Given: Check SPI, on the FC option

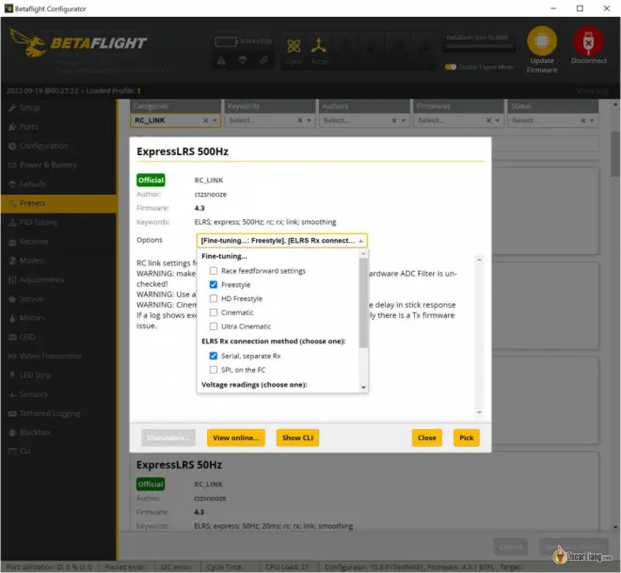Looking at the screenshot, I should (214, 370).
